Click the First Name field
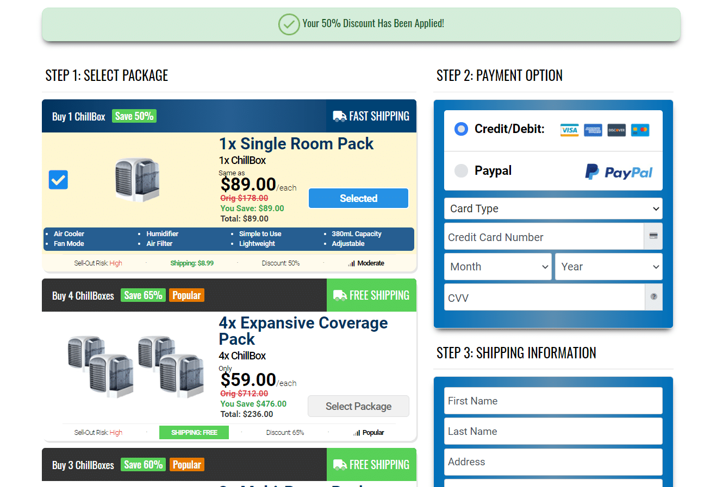 coord(553,401)
